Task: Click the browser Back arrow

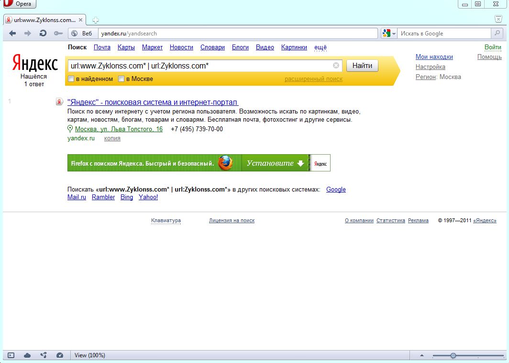Action: coord(12,33)
